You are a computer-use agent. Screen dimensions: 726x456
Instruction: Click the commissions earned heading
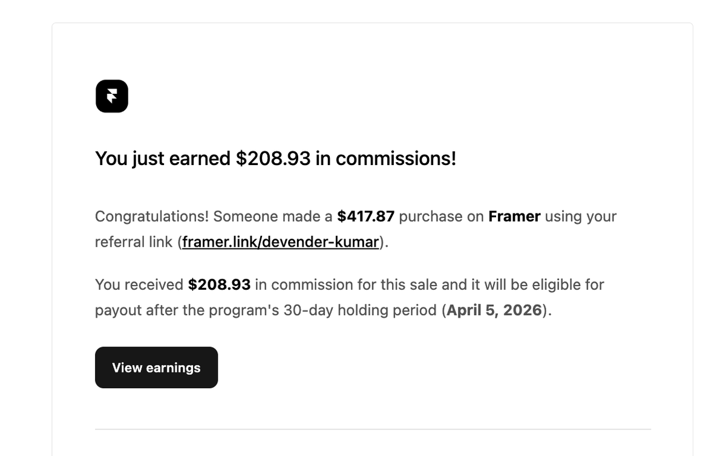click(x=275, y=158)
